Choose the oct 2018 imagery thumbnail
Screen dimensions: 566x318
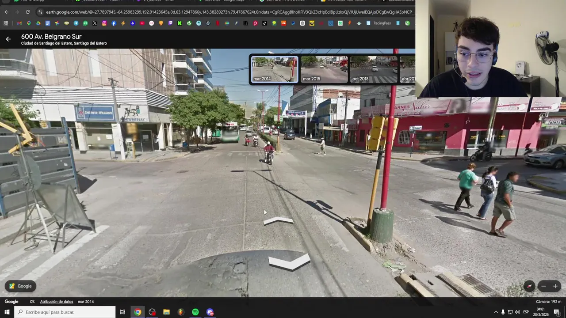[374, 69]
